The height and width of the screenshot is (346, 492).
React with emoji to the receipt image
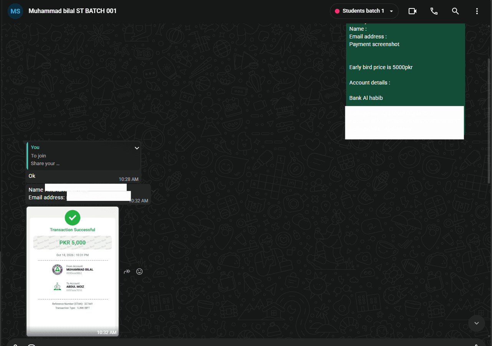coord(139,272)
